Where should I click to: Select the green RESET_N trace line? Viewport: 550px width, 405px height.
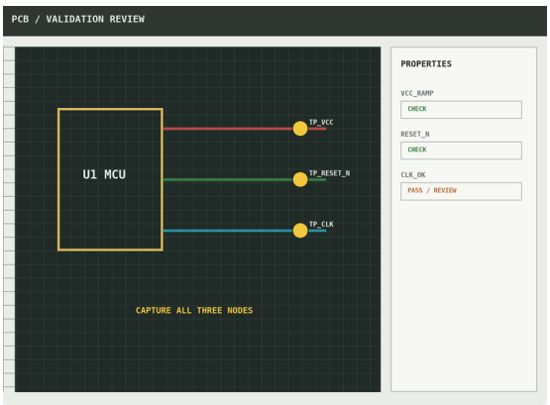point(228,179)
